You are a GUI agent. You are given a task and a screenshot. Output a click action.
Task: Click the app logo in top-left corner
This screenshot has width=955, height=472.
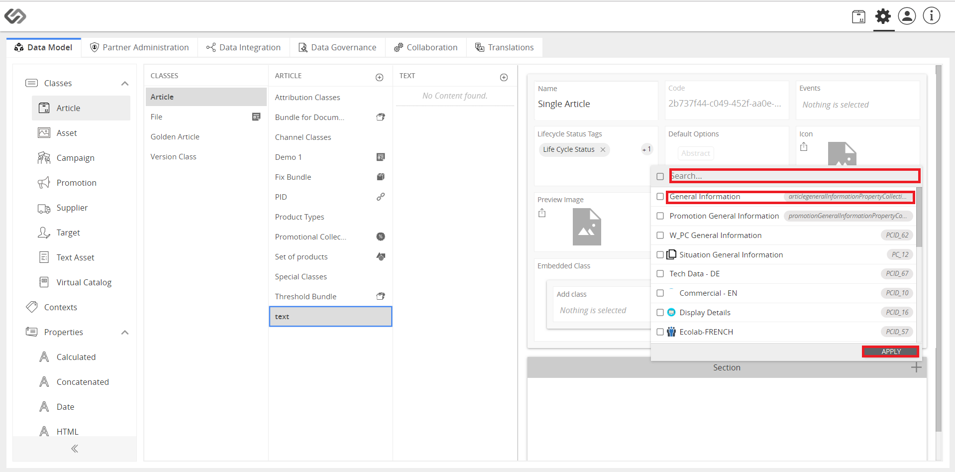coord(15,16)
